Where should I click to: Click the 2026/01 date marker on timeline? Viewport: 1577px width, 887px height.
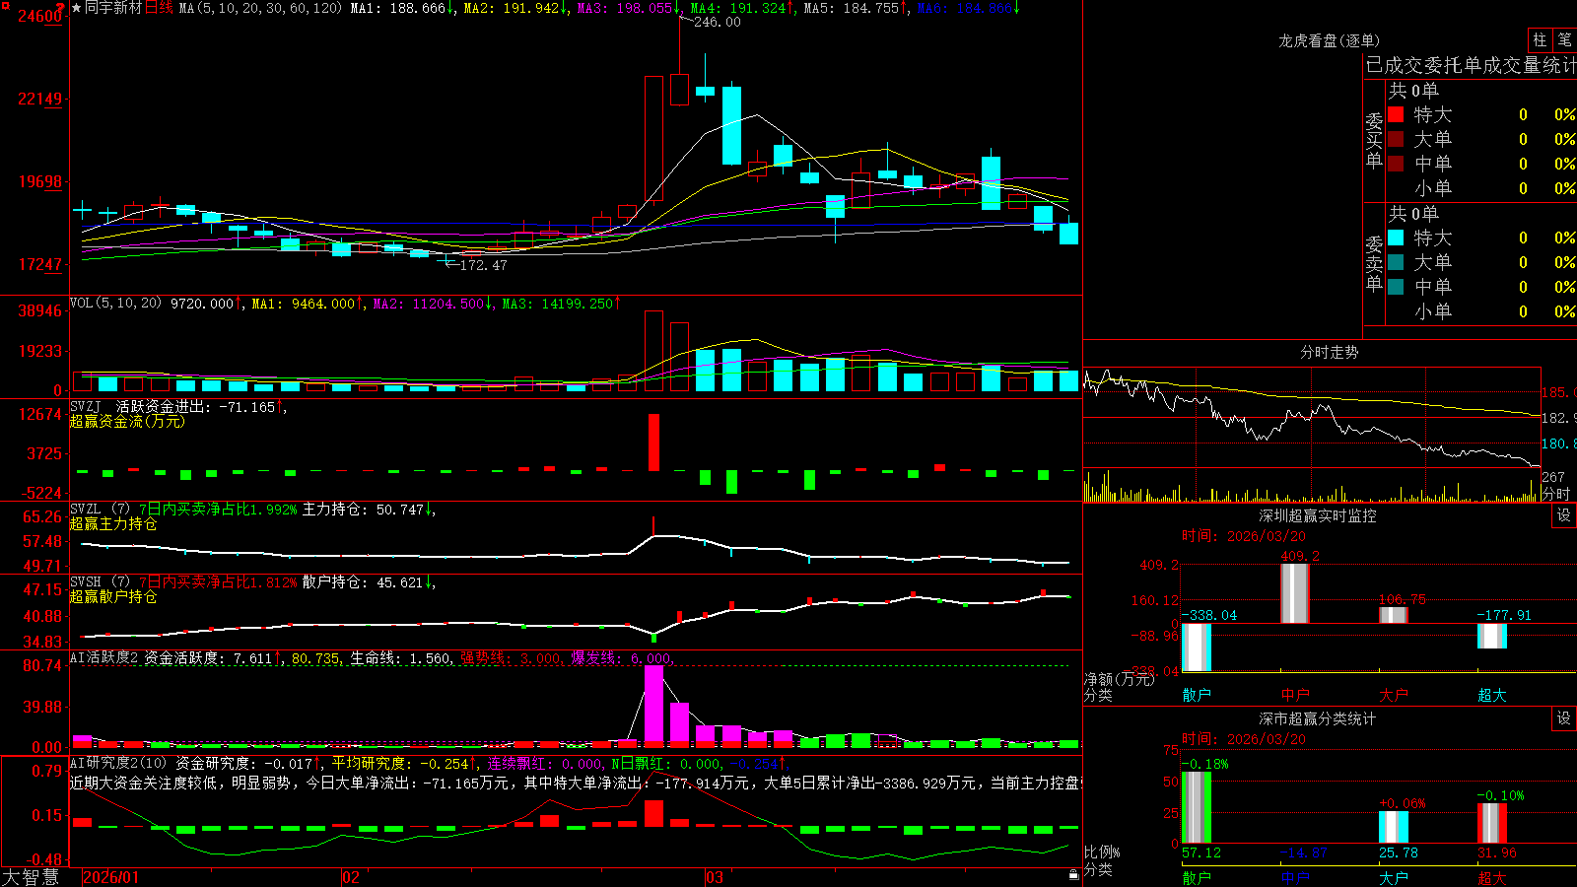coord(111,877)
